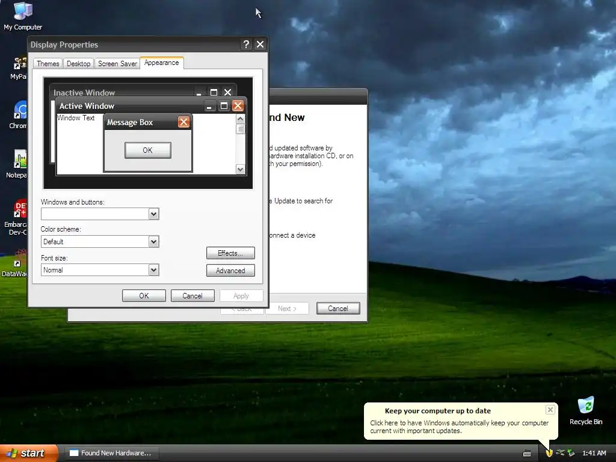Click the Inactive Window preview close icon

227,92
